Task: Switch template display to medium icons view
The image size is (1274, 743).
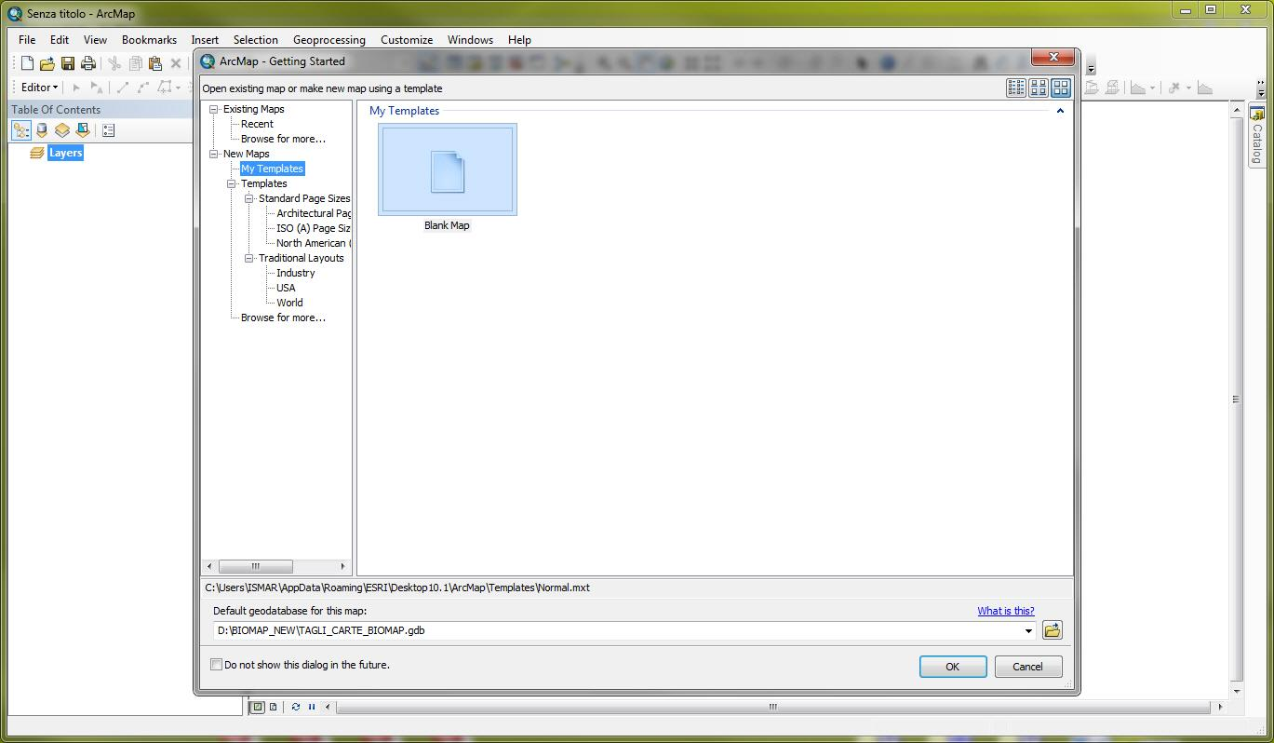Action: click(1038, 88)
